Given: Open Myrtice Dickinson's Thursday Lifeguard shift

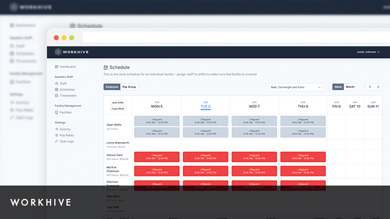Looking at the screenshot, I should [303, 171].
